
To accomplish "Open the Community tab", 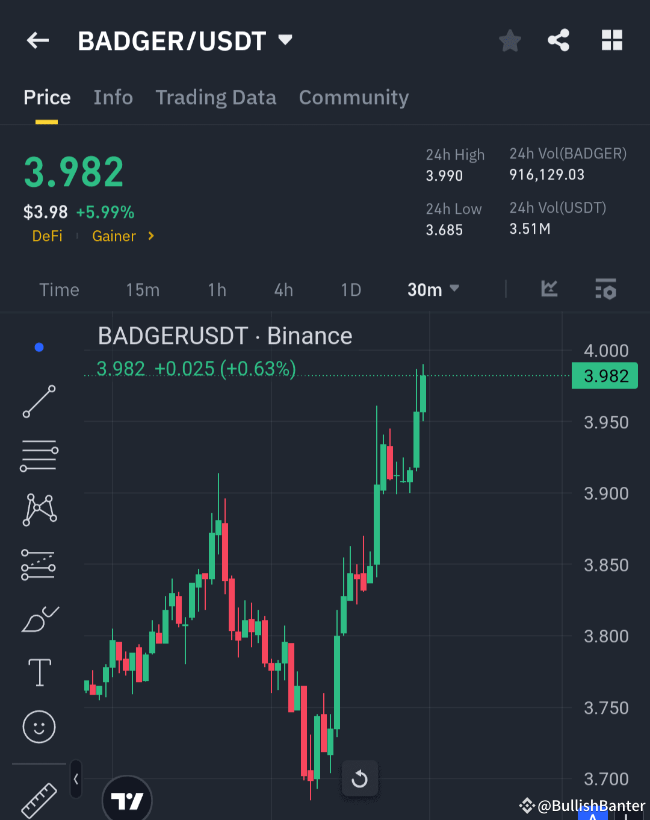I will click(x=354, y=98).
